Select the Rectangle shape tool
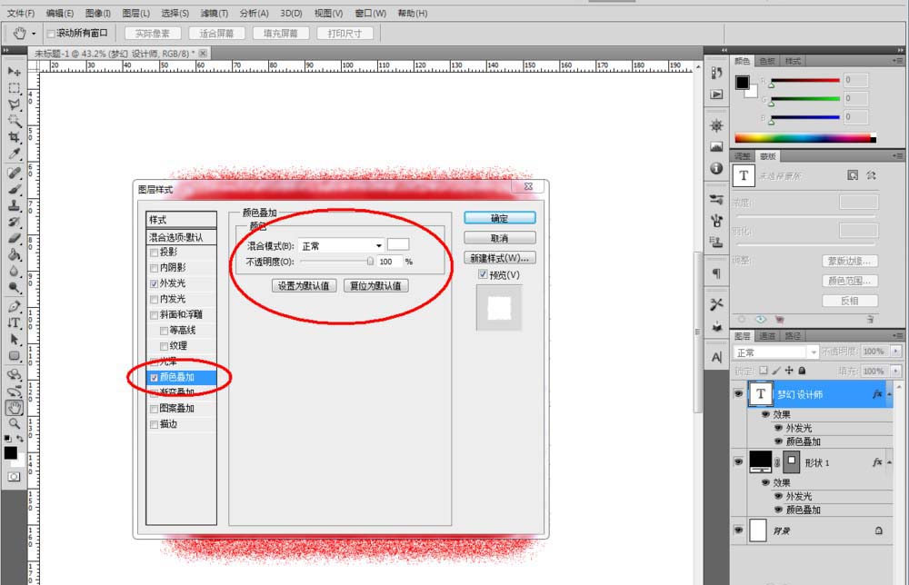The width and height of the screenshot is (909, 585). point(14,356)
